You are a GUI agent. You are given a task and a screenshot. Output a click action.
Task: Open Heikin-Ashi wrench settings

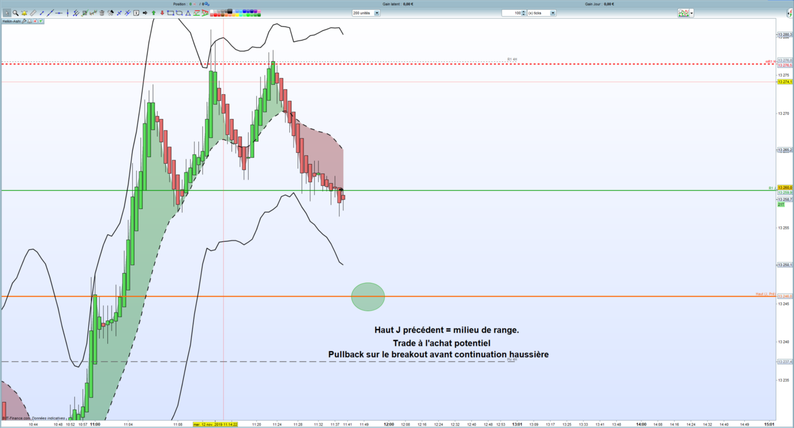click(24, 22)
